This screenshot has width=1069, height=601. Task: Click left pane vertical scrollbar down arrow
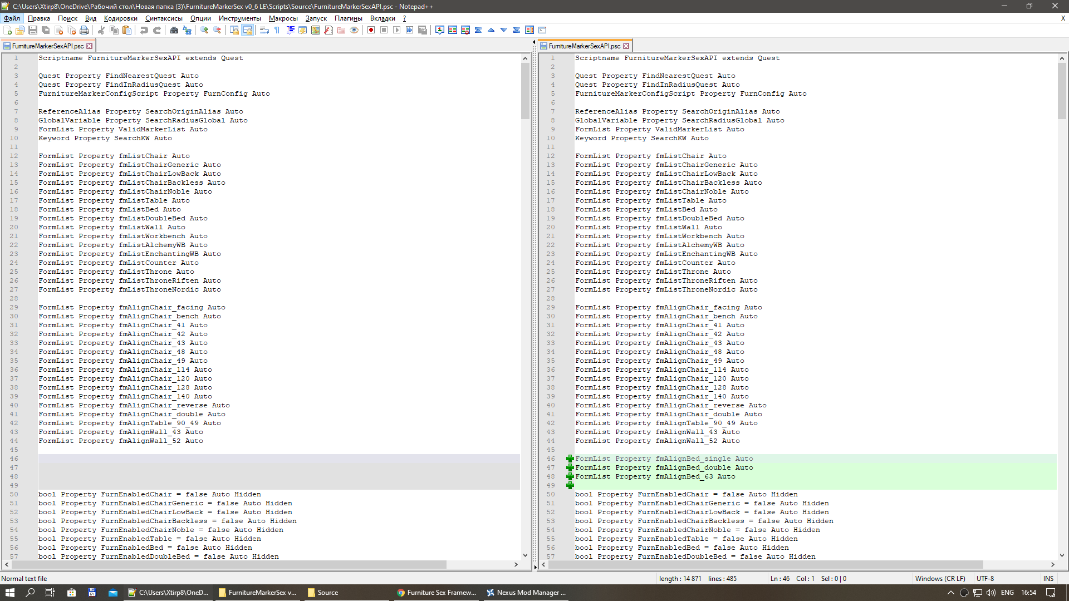[525, 555]
